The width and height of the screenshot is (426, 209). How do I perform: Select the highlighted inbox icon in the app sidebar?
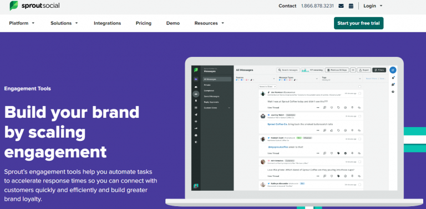tap(196, 94)
